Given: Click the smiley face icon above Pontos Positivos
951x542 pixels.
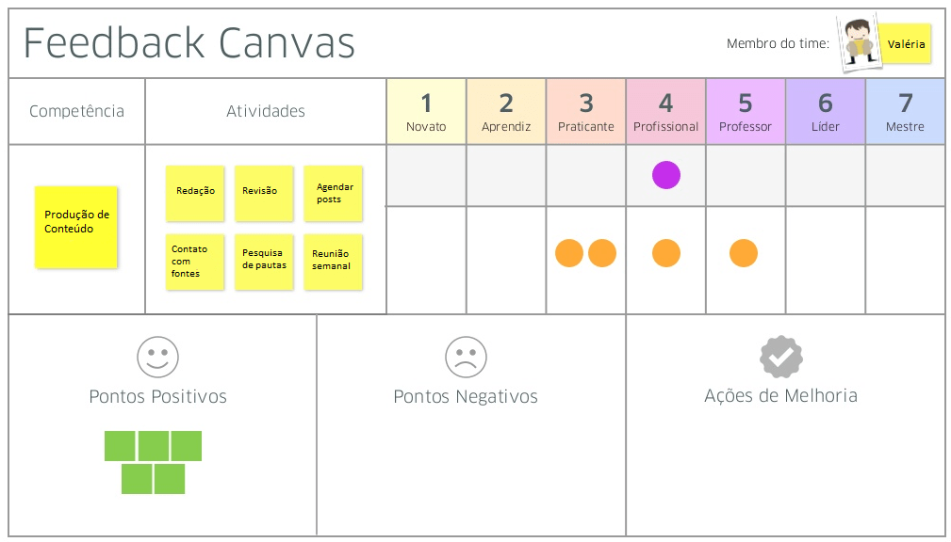Looking at the screenshot, I should click(x=157, y=357).
